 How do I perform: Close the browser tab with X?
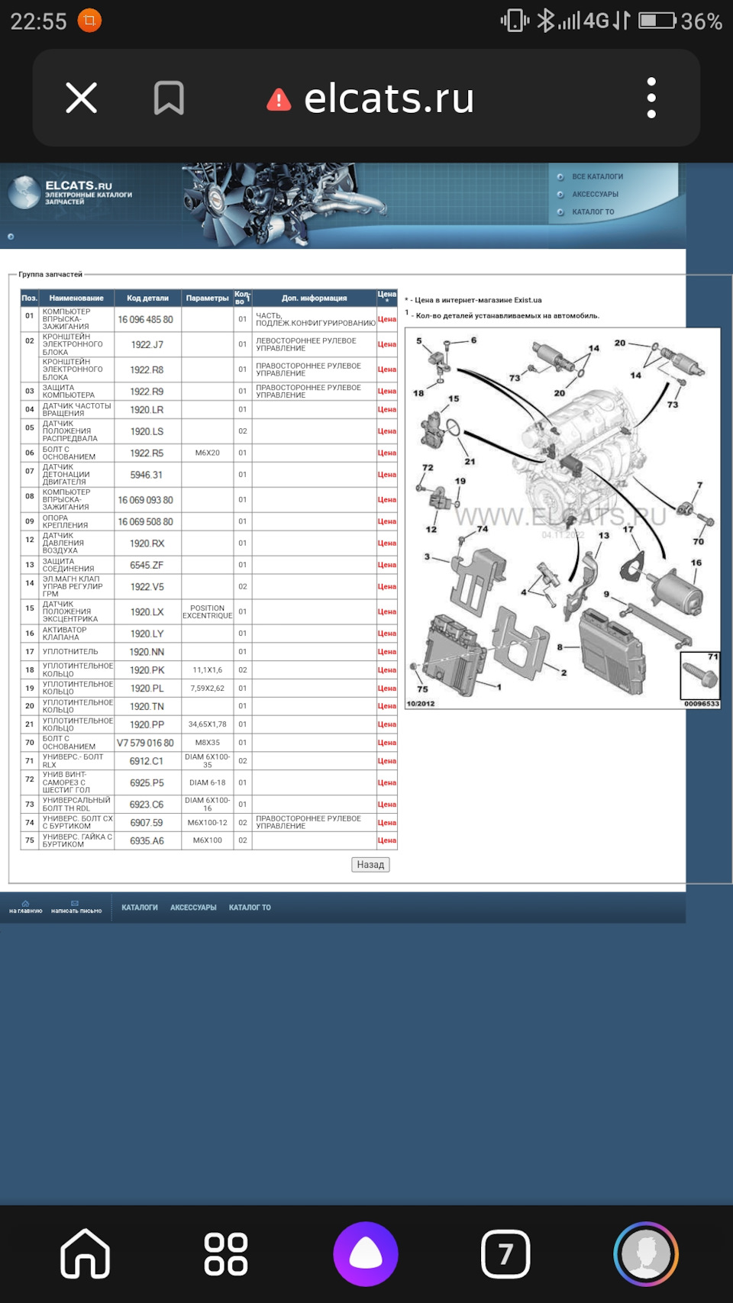tap(82, 98)
